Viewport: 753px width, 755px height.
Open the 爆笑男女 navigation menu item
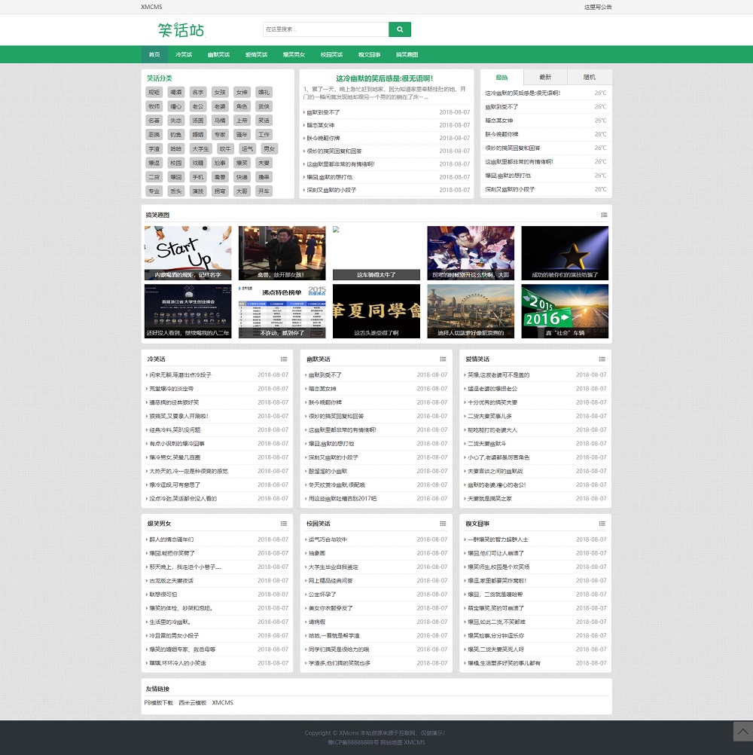click(294, 54)
